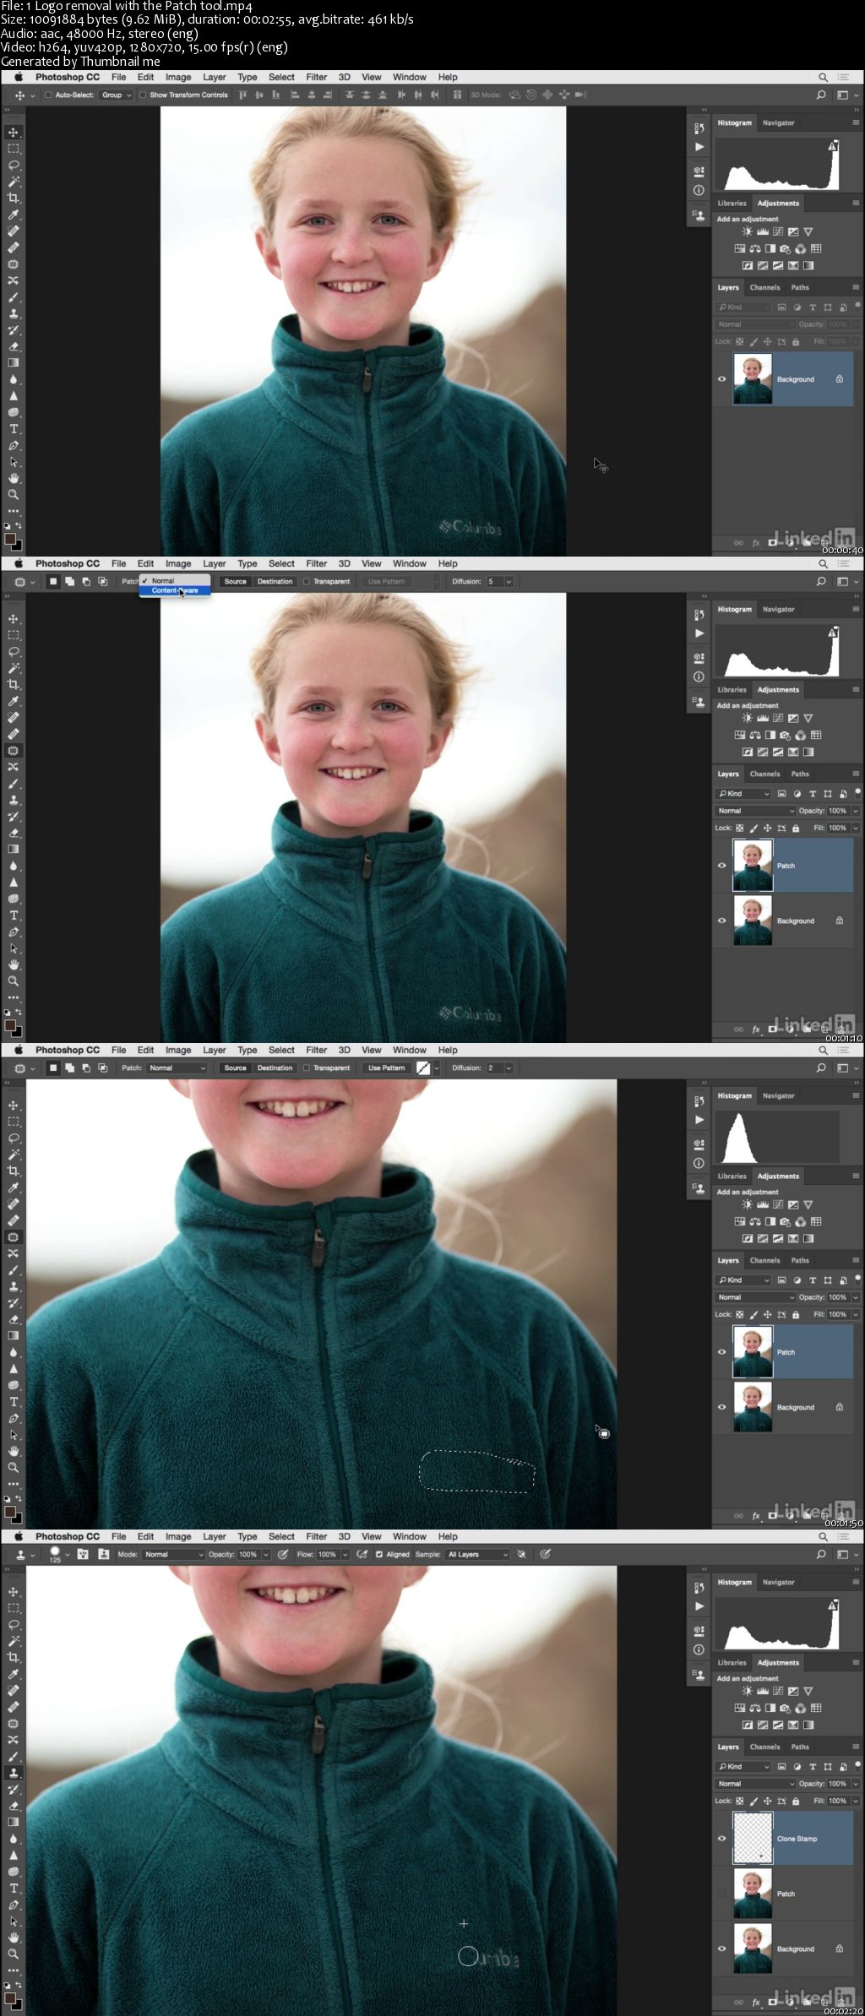This screenshot has width=865, height=2016.
Task: Hide Patch layer in the 00:01:10 frame
Action: pyautogui.click(x=721, y=866)
